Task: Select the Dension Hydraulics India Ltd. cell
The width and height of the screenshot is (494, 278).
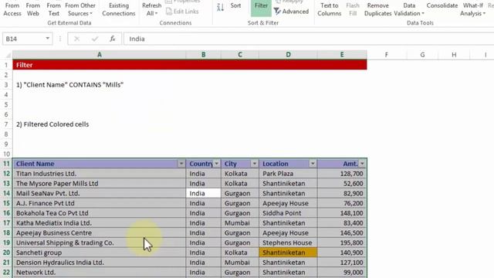Action: click(100, 263)
